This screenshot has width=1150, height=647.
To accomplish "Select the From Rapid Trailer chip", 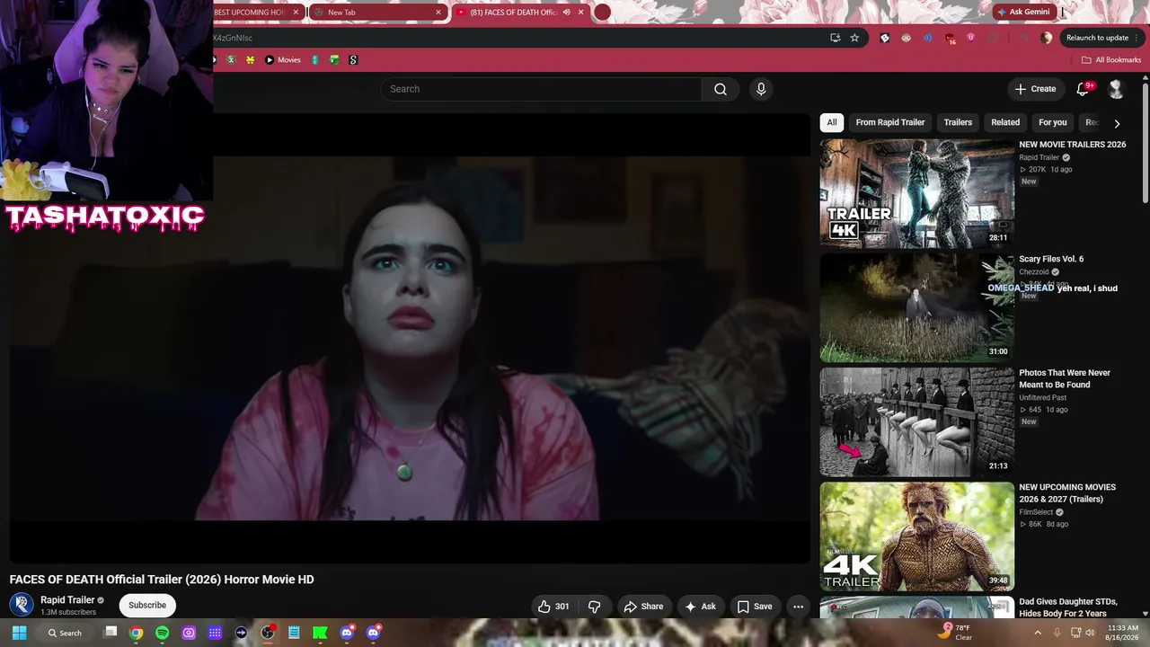I will (890, 122).
